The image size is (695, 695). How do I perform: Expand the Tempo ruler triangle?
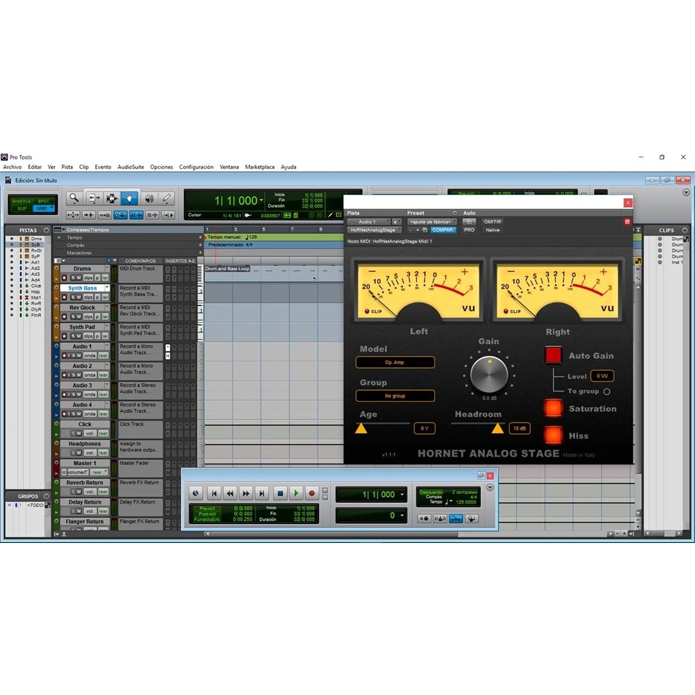click(x=59, y=238)
